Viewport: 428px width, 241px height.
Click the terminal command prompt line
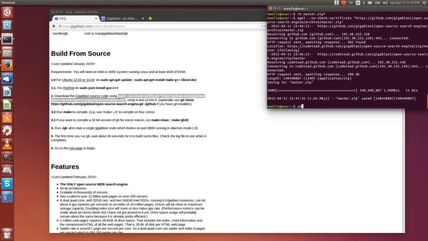[286, 106]
